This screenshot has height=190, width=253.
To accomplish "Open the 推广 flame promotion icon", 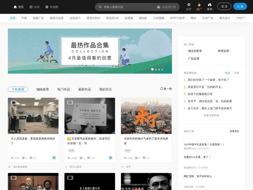I will pos(199,5).
